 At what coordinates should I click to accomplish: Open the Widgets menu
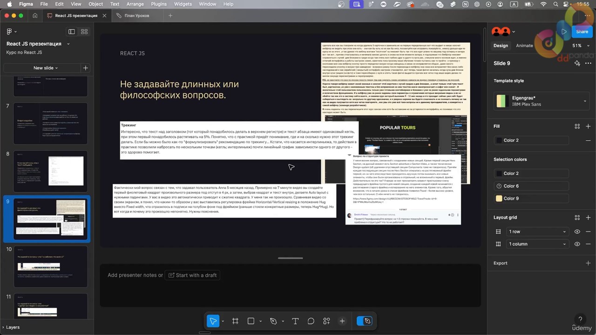pos(183,4)
